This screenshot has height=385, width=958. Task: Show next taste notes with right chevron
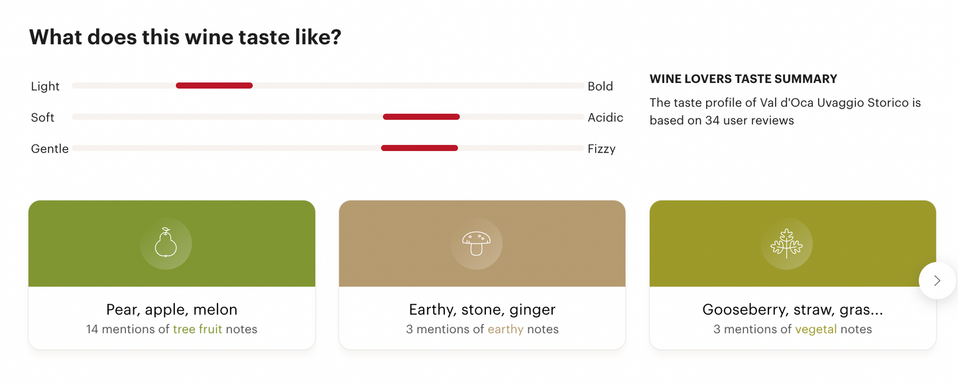coord(937,280)
